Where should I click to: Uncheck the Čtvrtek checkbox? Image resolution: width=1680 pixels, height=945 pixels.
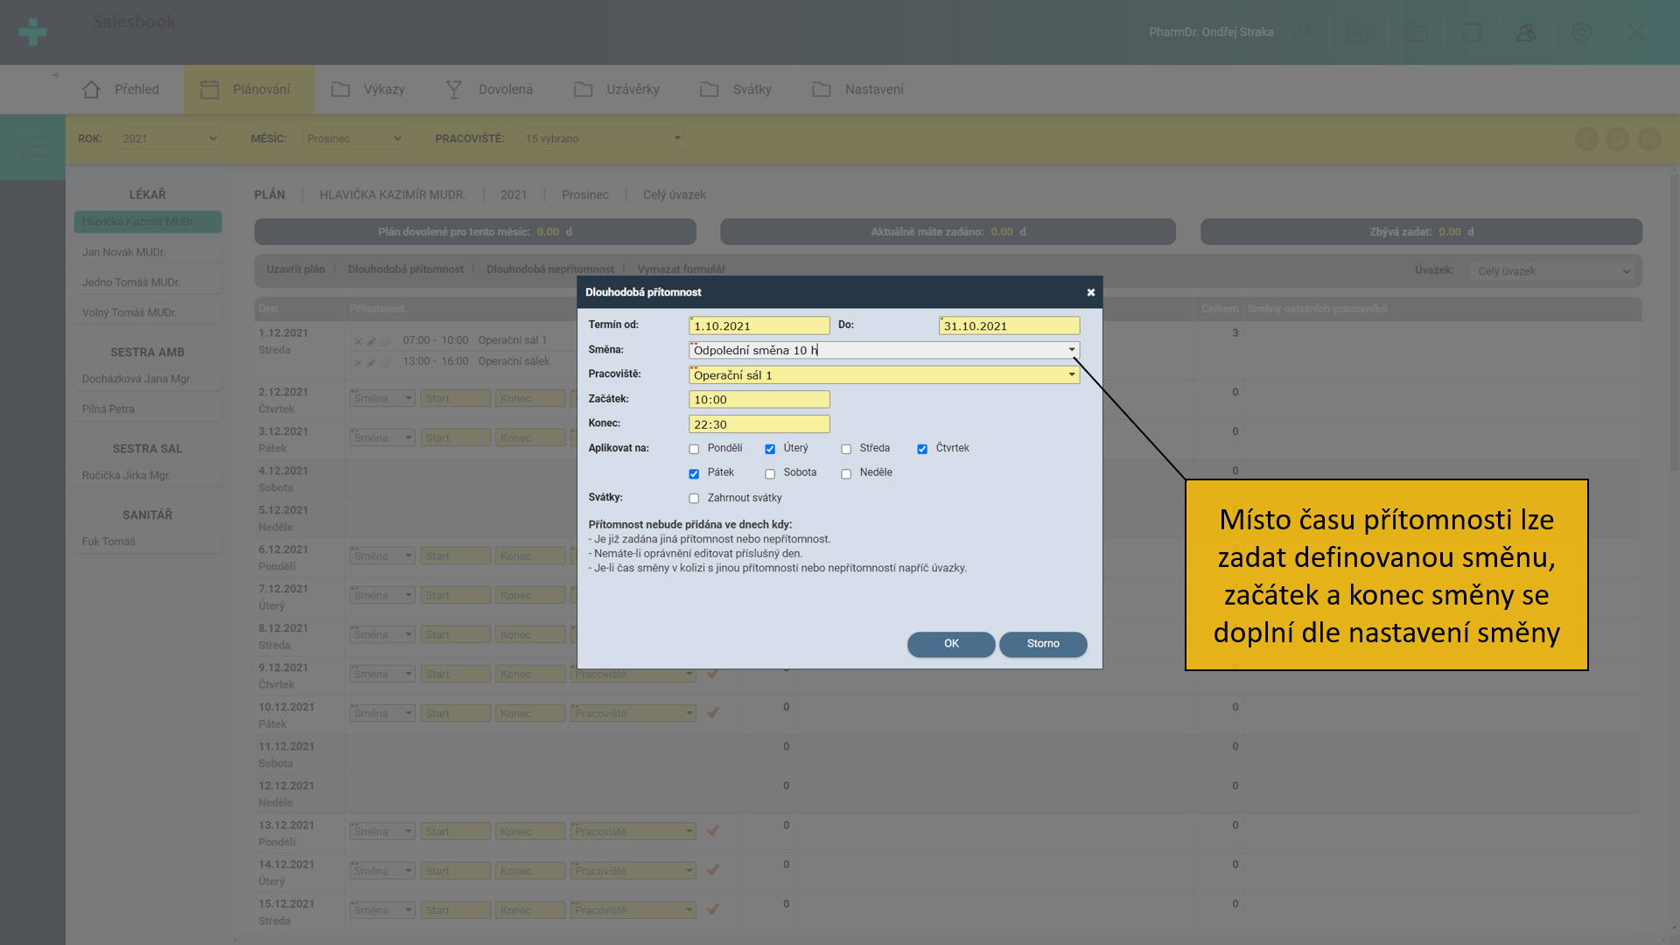(x=922, y=449)
